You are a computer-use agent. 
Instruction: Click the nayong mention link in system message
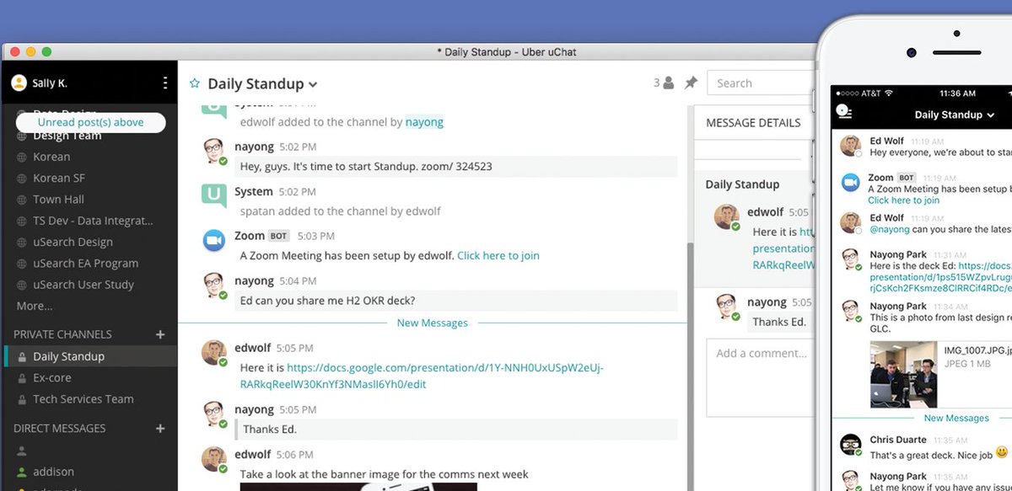424,121
